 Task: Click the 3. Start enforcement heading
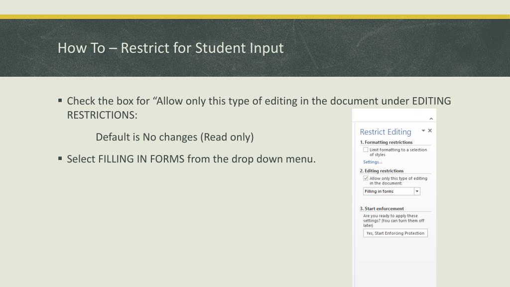point(382,209)
